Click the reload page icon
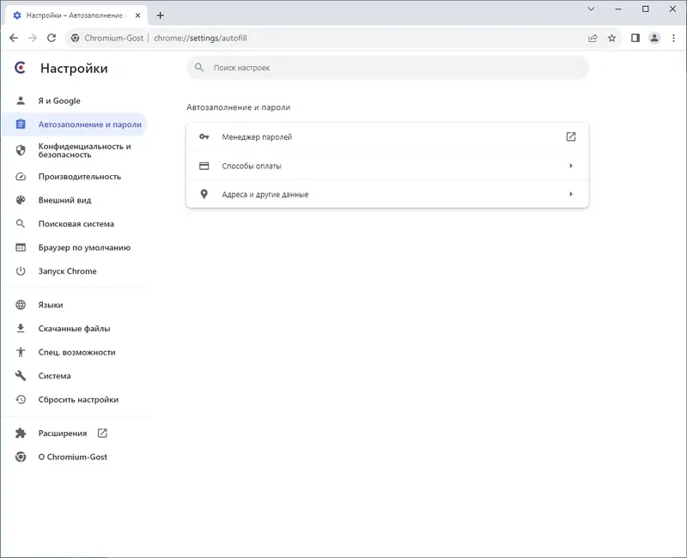687x558 pixels. pos(52,38)
